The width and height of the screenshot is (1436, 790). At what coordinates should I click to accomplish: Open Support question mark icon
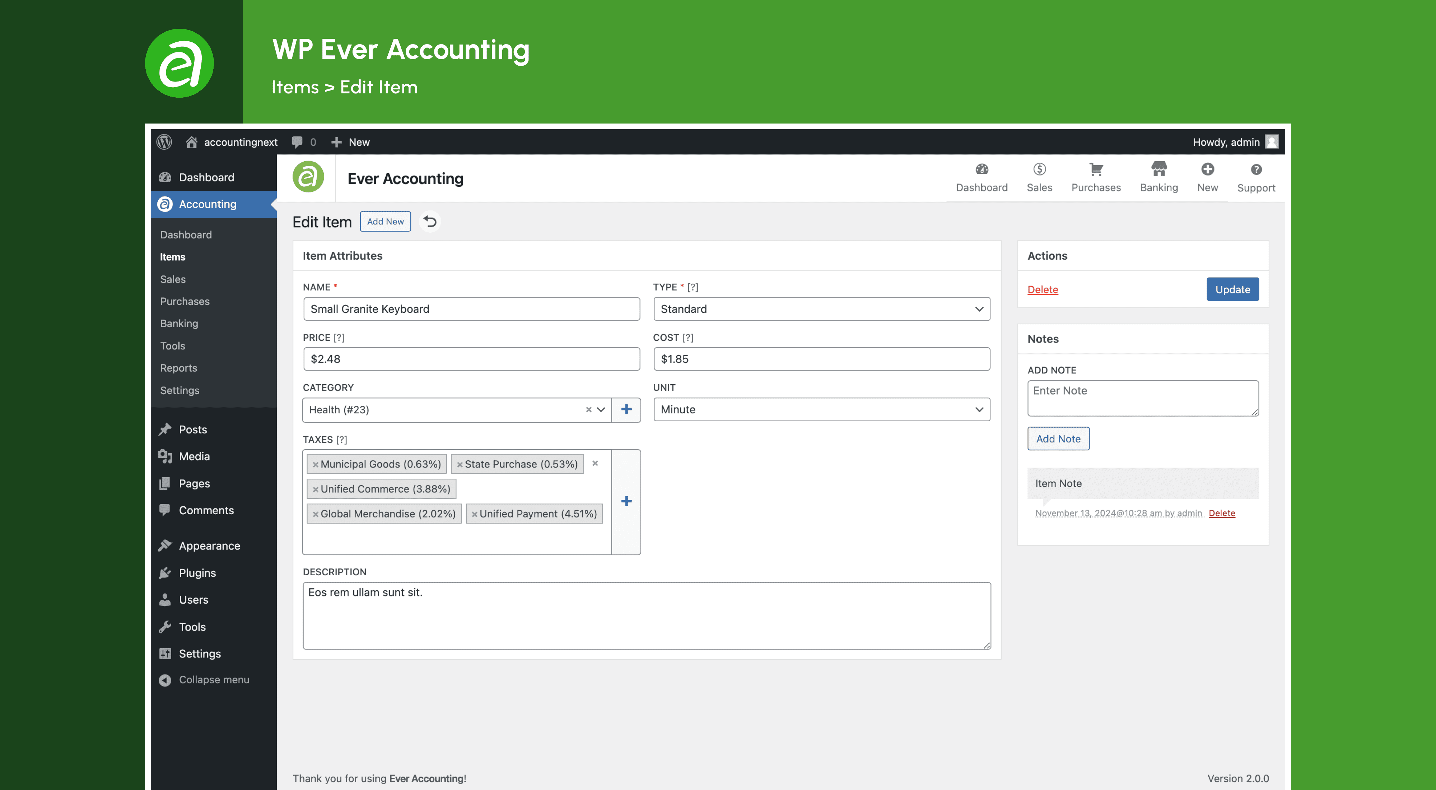(1256, 169)
